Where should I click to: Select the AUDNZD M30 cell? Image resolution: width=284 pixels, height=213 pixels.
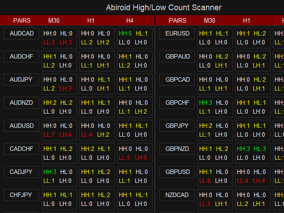(59, 107)
